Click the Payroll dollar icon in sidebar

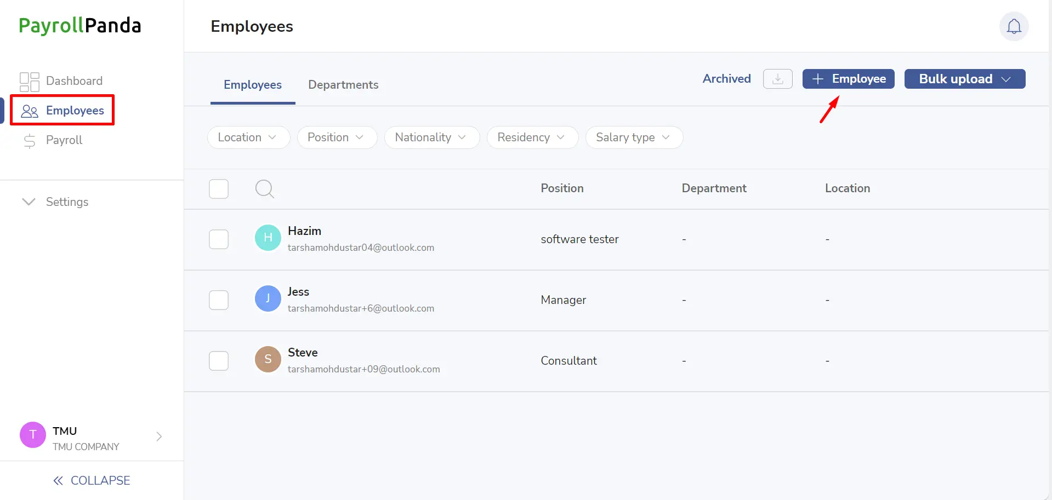click(30, 141)
